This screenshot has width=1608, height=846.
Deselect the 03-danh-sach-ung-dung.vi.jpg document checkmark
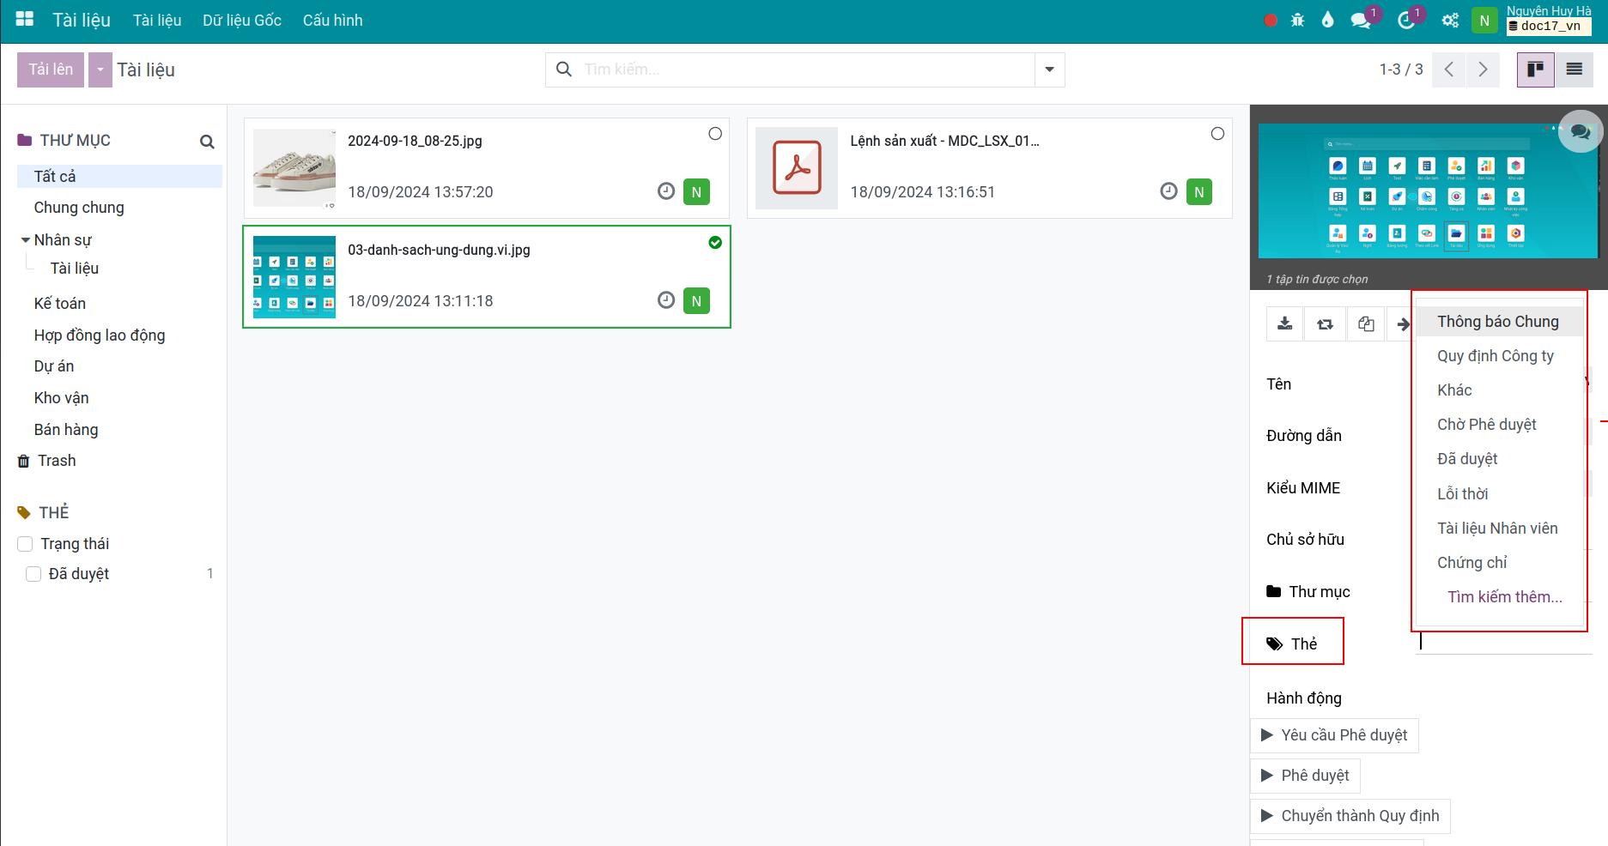coord(715,243)
